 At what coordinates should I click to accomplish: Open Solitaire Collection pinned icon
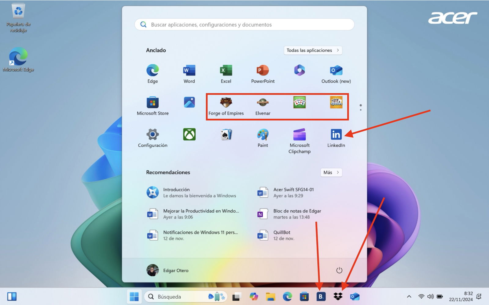[226, 135]
